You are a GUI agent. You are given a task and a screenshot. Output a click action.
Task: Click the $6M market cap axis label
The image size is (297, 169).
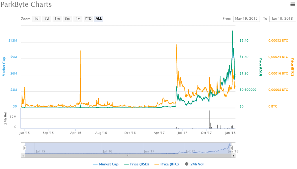click(x=14, y=73)
